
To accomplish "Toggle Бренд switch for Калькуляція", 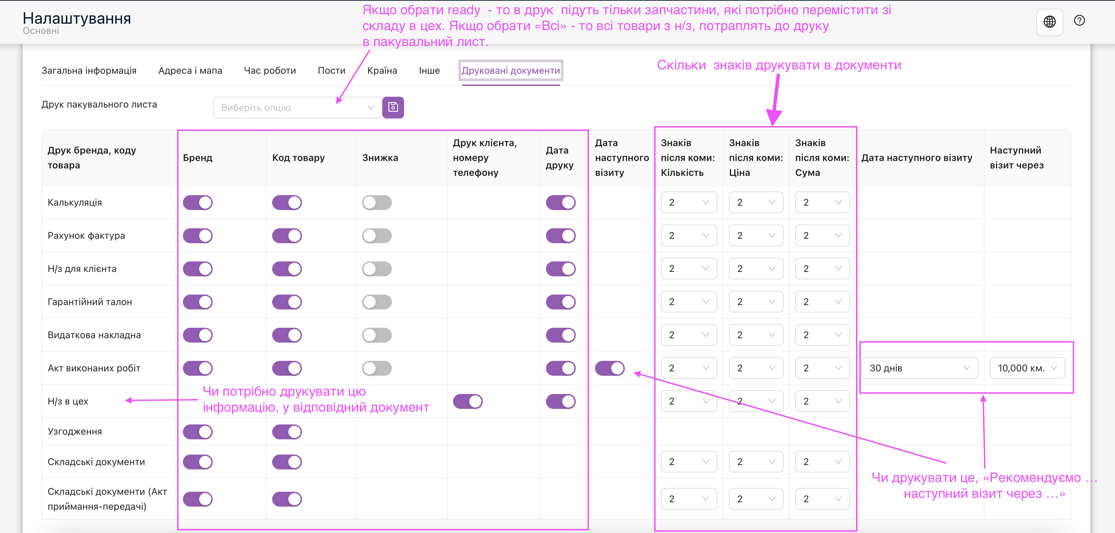I will [x=197, y=202].
